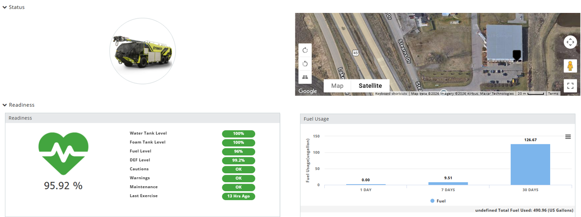The height and width of the screenshot is (217, 581).
Task: Click the Fuel Usage panel title
Action: (316, 119)
